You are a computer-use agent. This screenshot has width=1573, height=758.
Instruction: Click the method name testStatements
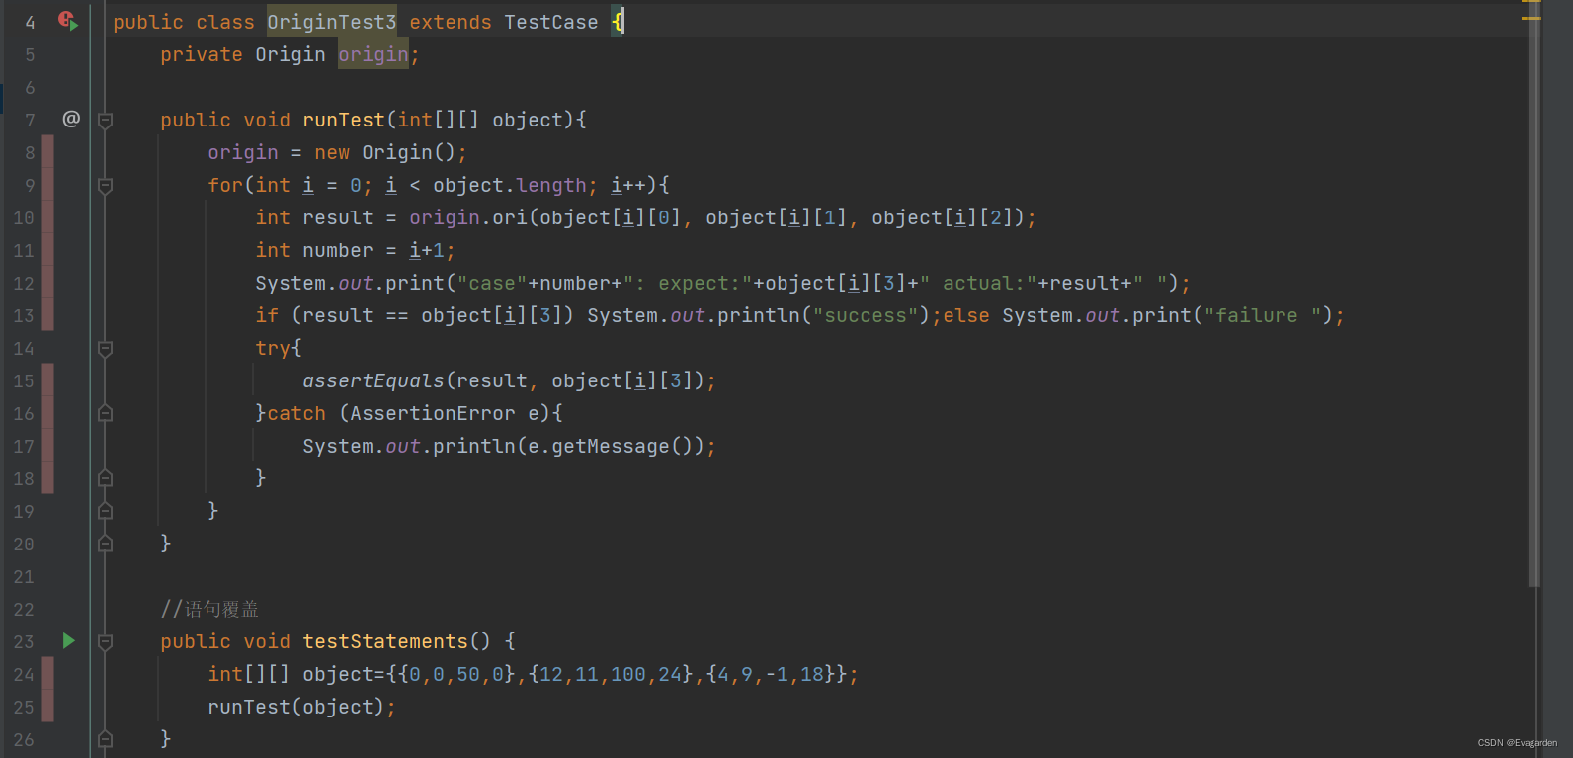pyautogui.click(x=385, y=641)
